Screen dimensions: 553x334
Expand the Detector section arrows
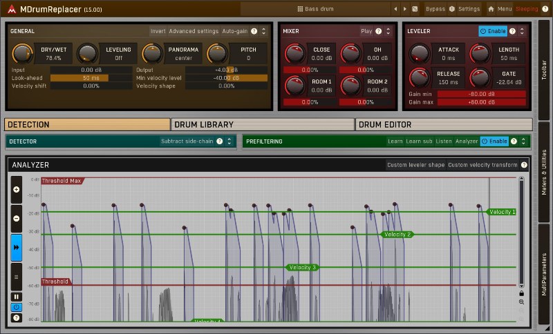230,141
